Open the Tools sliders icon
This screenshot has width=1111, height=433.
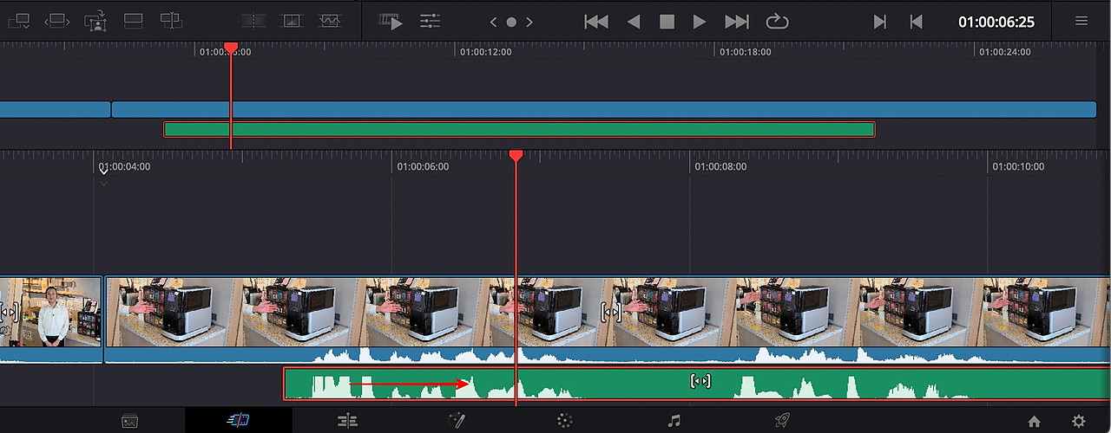pos(430,21)
